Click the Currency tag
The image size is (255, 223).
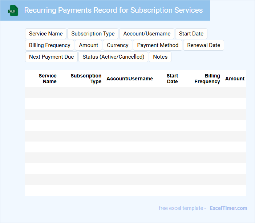click(117, 45)
